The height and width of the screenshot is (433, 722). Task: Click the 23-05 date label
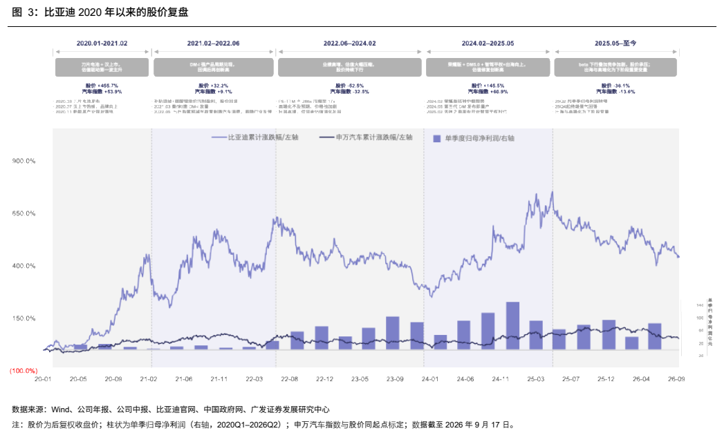tap(360, 378)
